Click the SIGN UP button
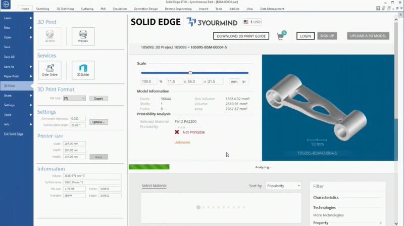 point(327,36)
